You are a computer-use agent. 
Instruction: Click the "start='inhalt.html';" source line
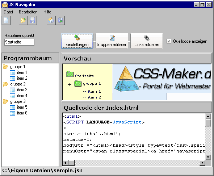click(x=92, y=134)
